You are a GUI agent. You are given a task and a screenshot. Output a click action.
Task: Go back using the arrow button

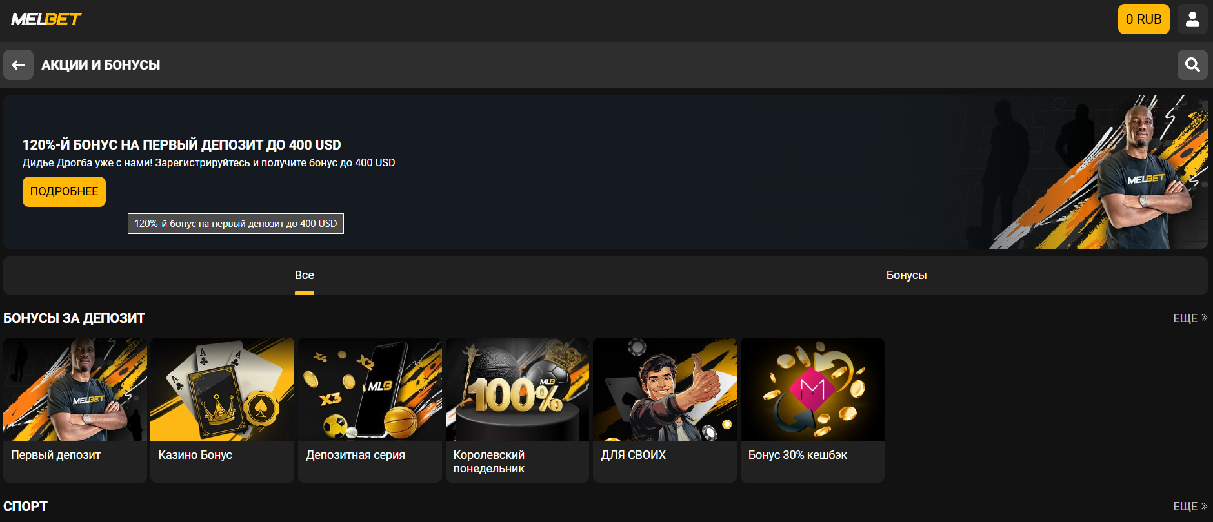tap(18, 65)
